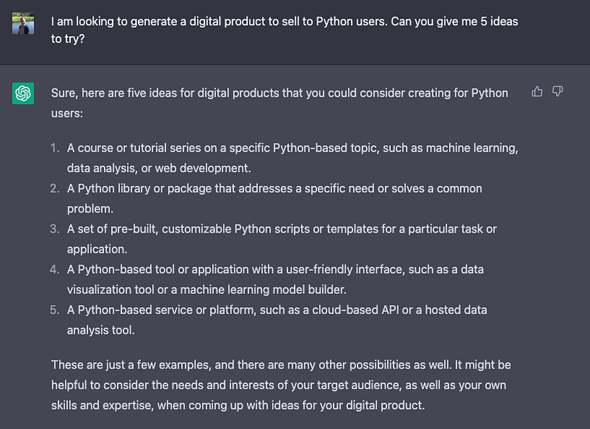Screen dimensions: 590x429
Task: Click the number 5 list marker
Action: click(55, 310)
